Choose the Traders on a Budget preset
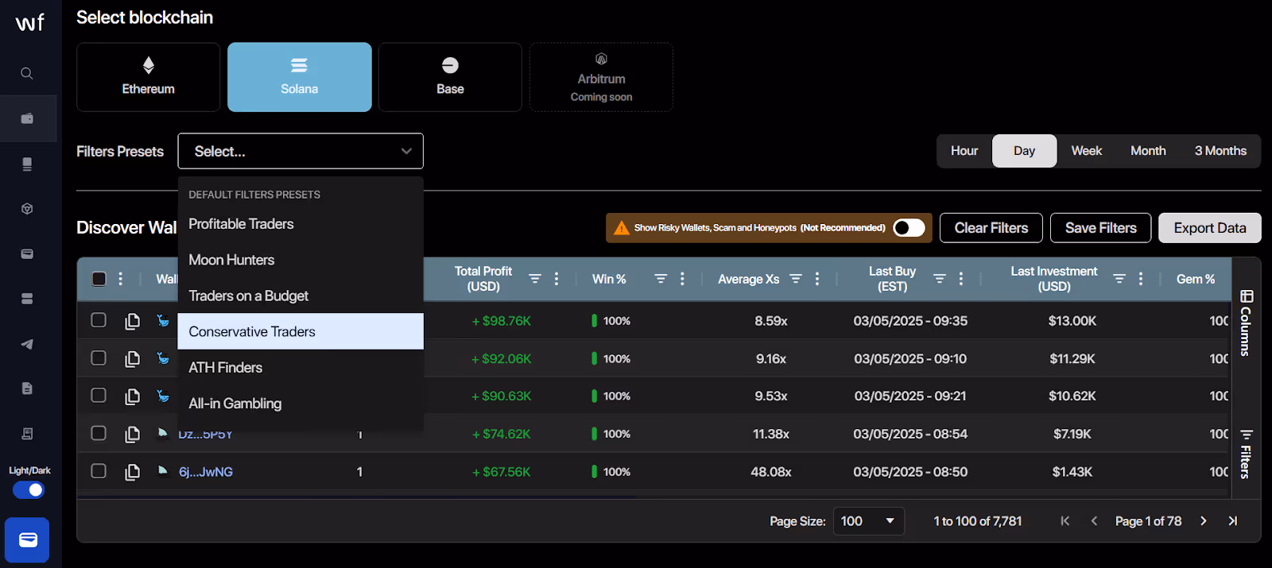 tap(301, 296)
